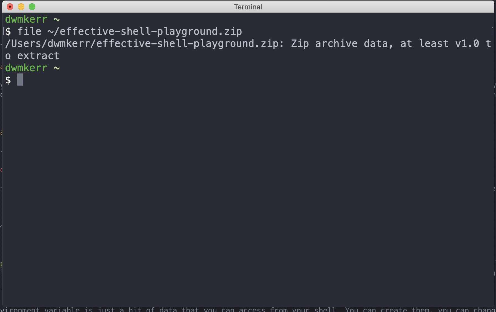
Task: Click the block cursor at the prompt
Action: tap(20, 80)
